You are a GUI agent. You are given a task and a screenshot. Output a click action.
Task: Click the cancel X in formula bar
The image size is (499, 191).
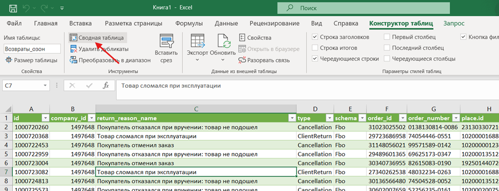[72, 85]
